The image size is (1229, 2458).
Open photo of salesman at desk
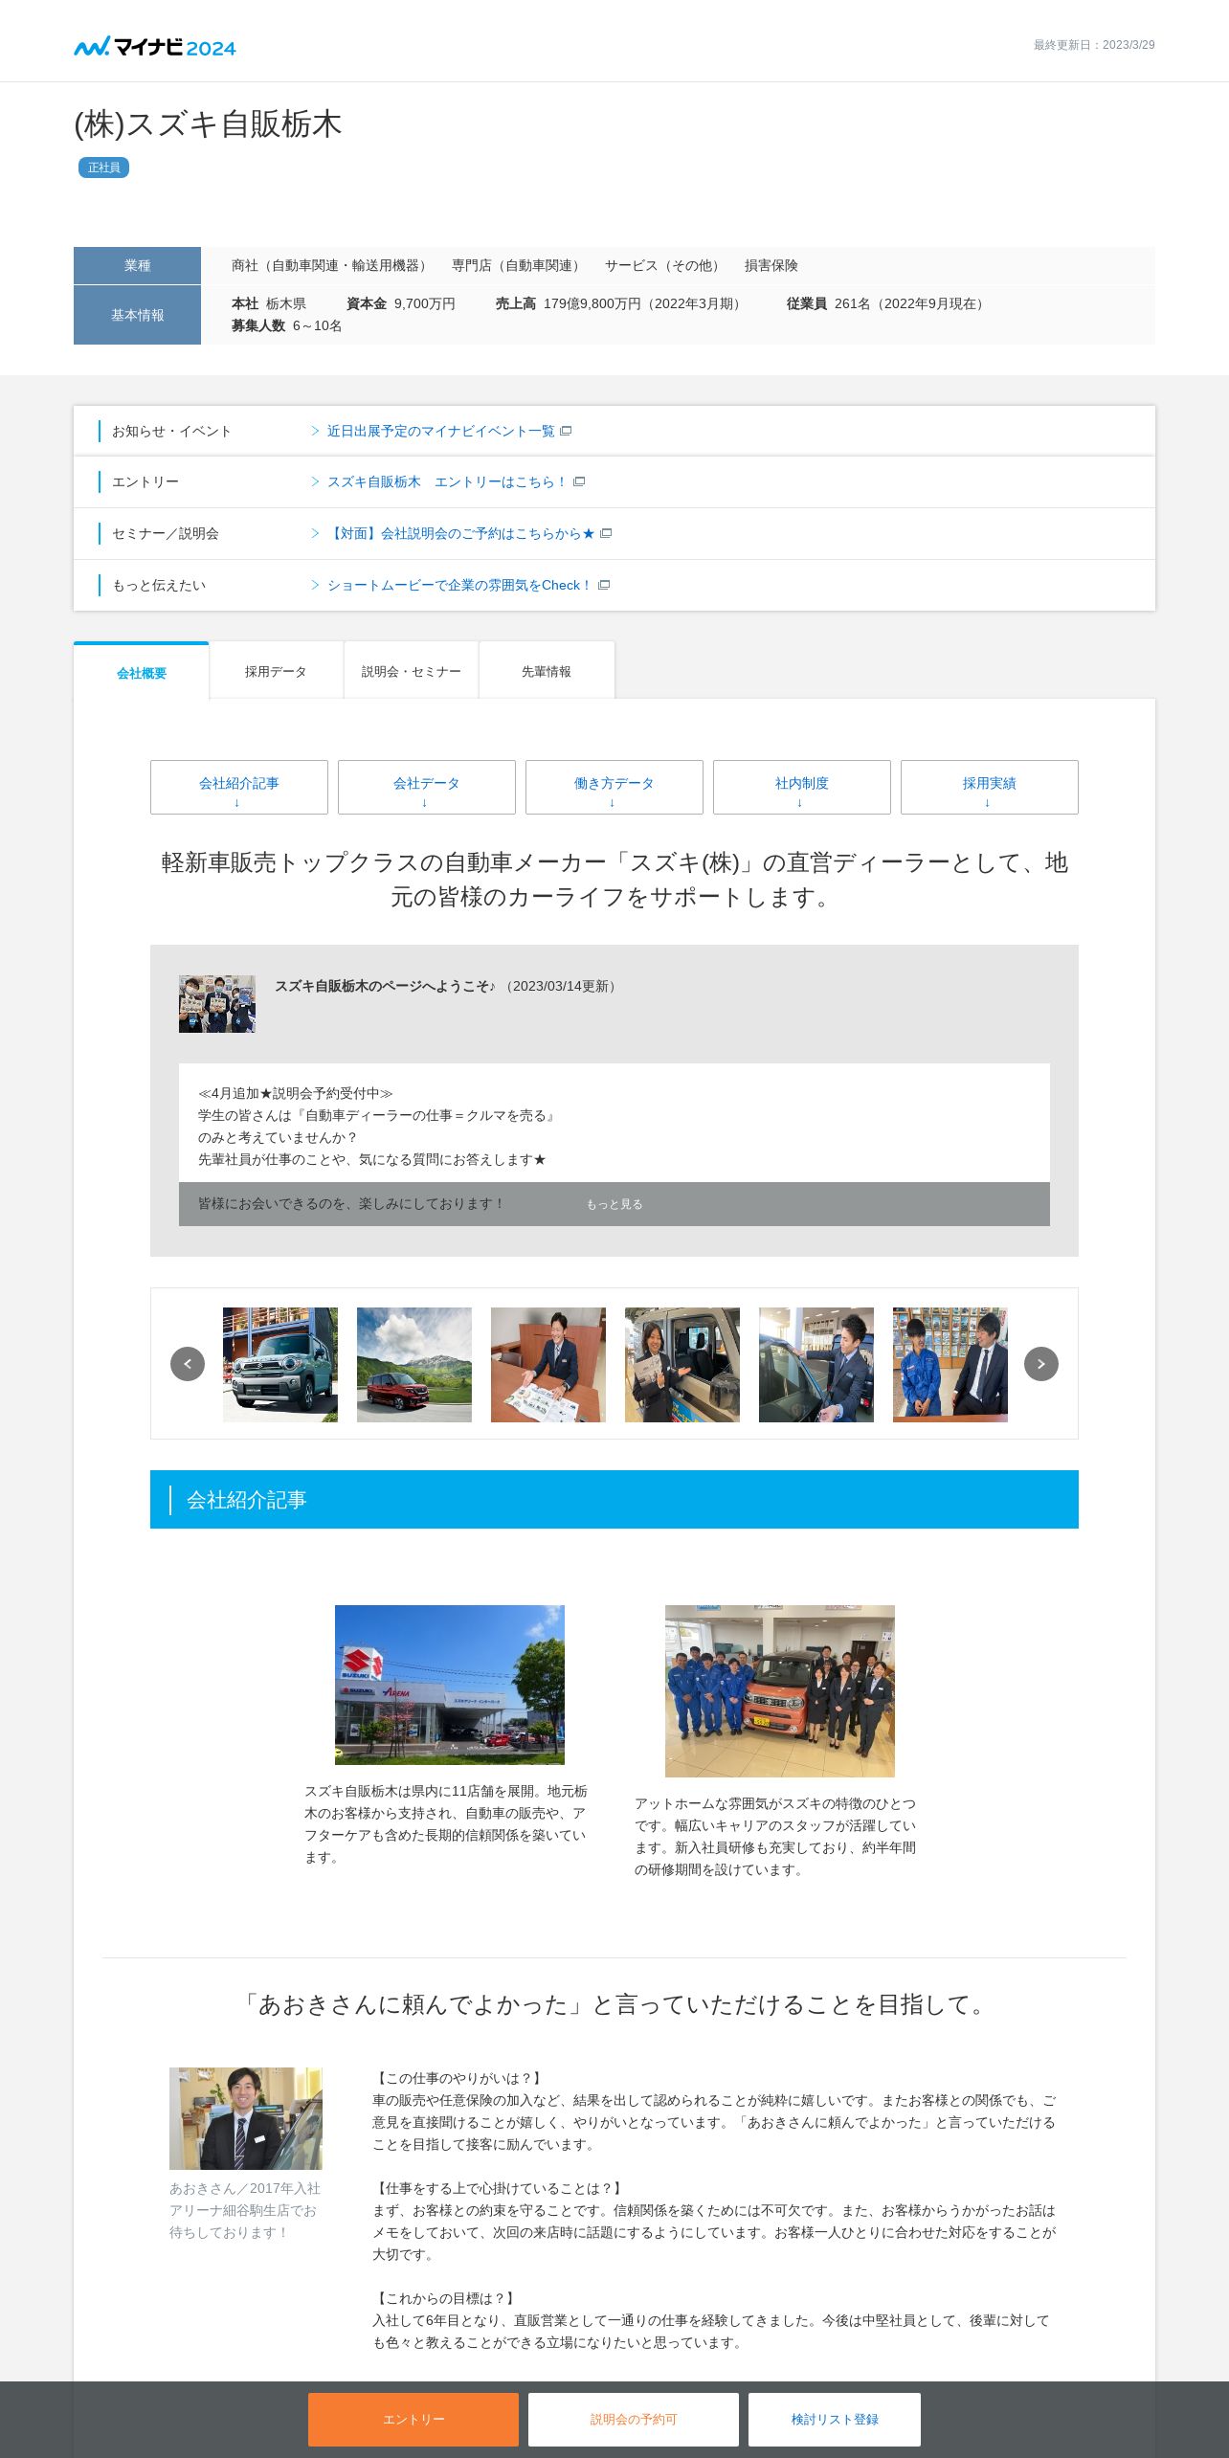548,1365
